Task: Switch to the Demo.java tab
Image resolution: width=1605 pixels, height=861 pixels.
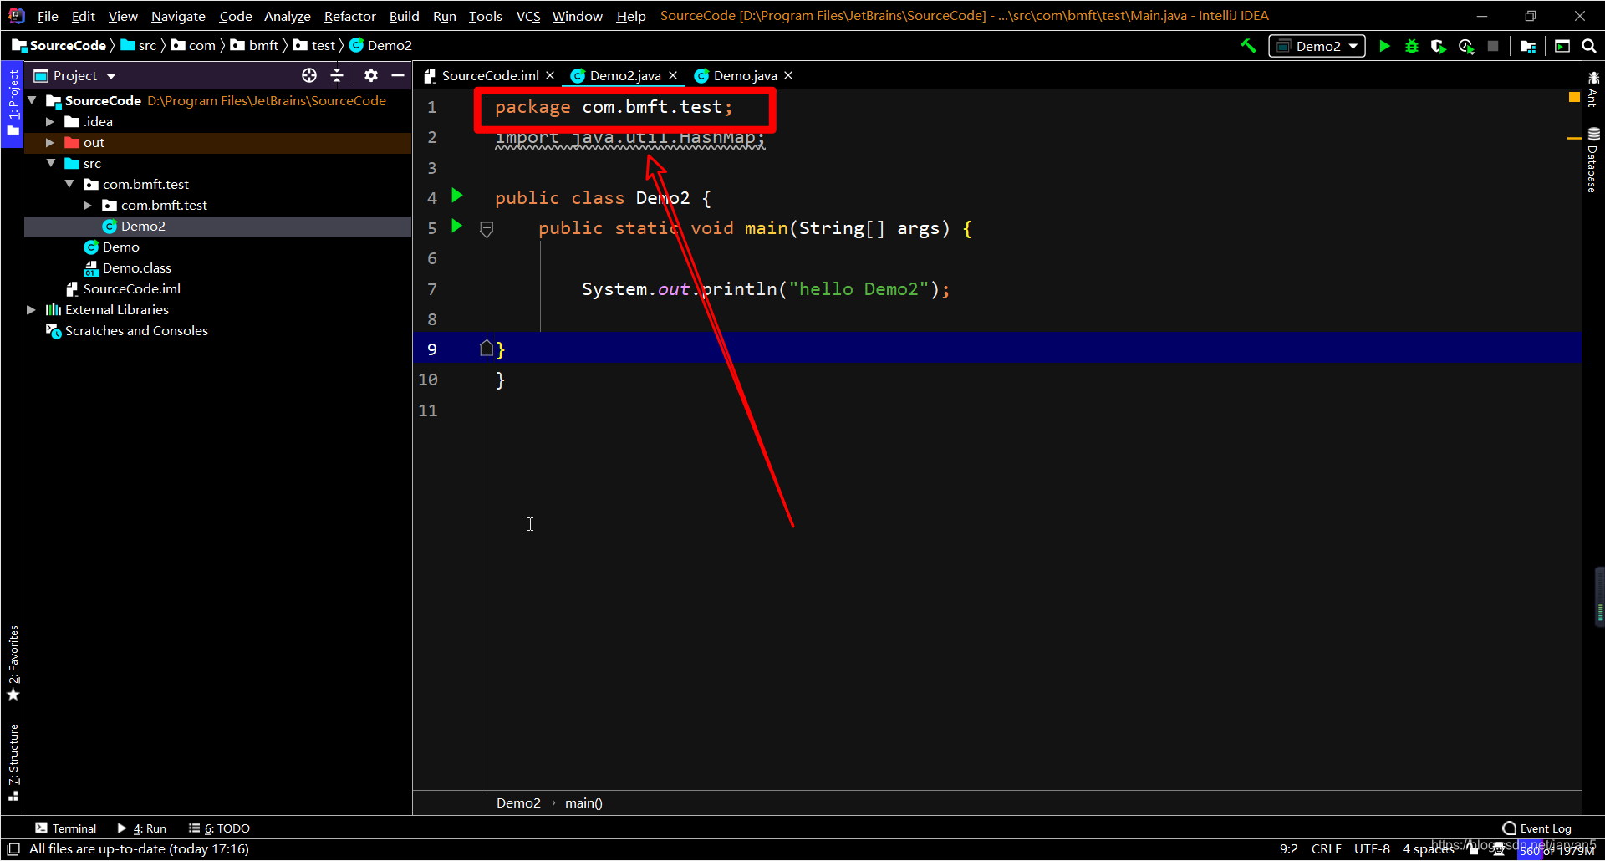Action: (745, 75)
